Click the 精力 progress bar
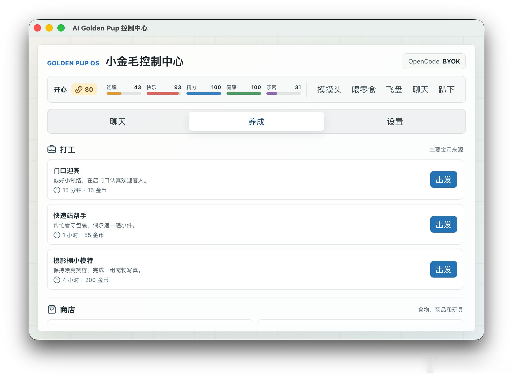 pyautogui.click(x=204, y=93)
